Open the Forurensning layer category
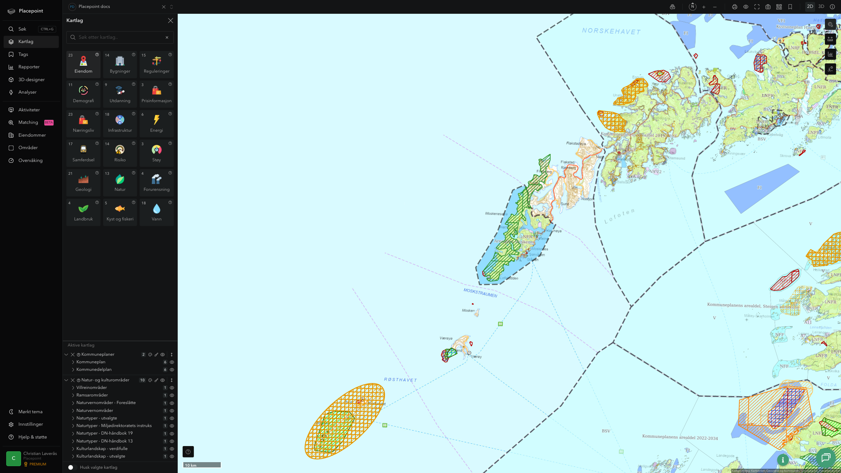This screenshot has width=841, height=473. click(157, 183)
